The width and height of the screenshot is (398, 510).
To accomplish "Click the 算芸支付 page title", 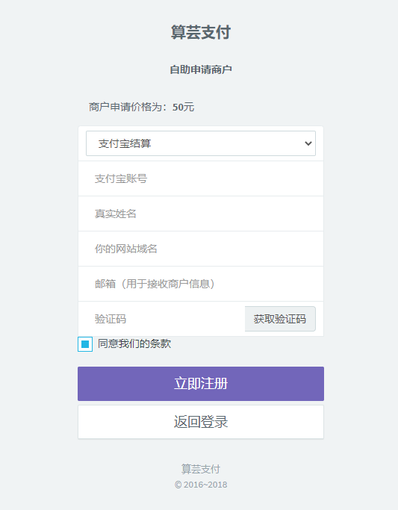I will pyautogui.click(x=201, y=32).
